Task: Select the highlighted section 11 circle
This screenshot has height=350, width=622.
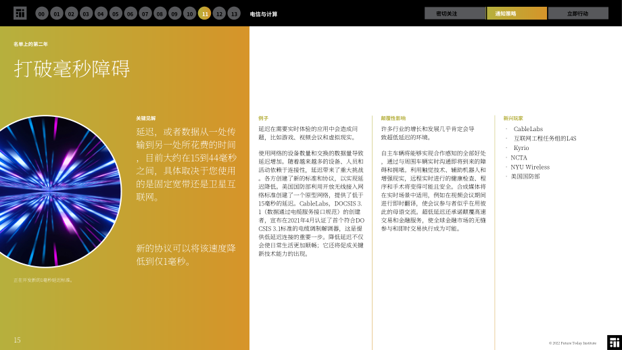Action: (x=204, y=14)
